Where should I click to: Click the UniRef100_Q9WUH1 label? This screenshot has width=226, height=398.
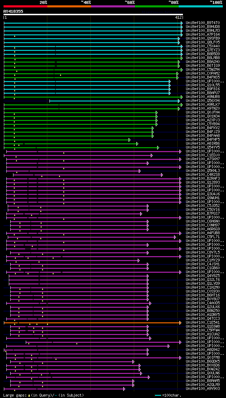click(203, 198)
